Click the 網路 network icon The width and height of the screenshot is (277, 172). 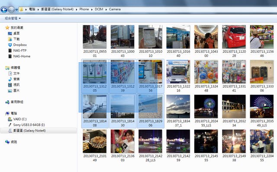7,142
